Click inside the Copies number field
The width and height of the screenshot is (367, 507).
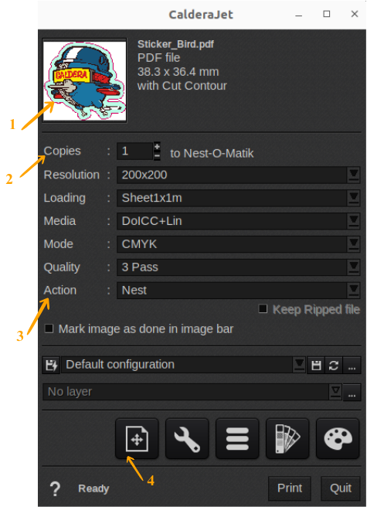pyautogui.click(x=134, y=151)
